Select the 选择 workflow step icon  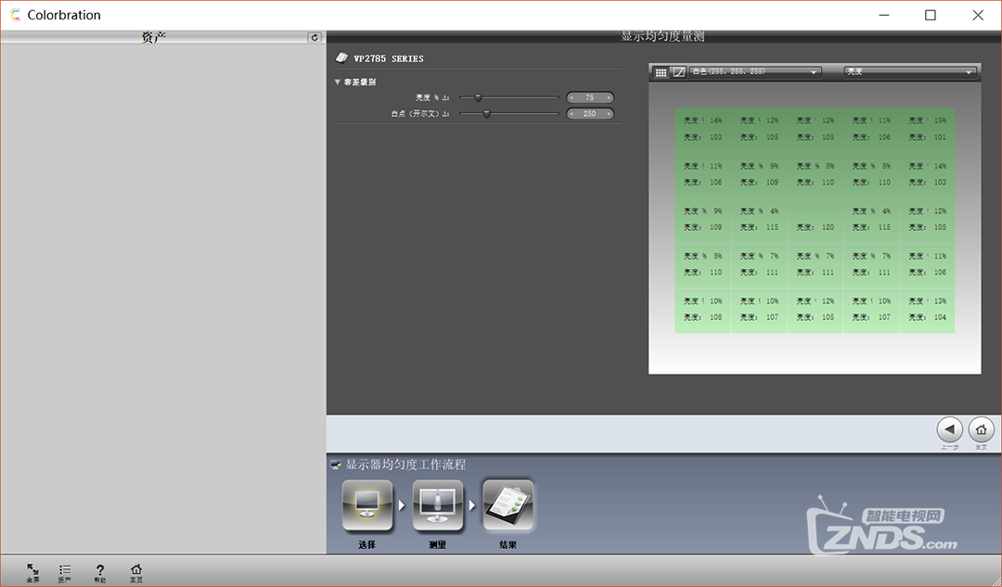(367, 506)
